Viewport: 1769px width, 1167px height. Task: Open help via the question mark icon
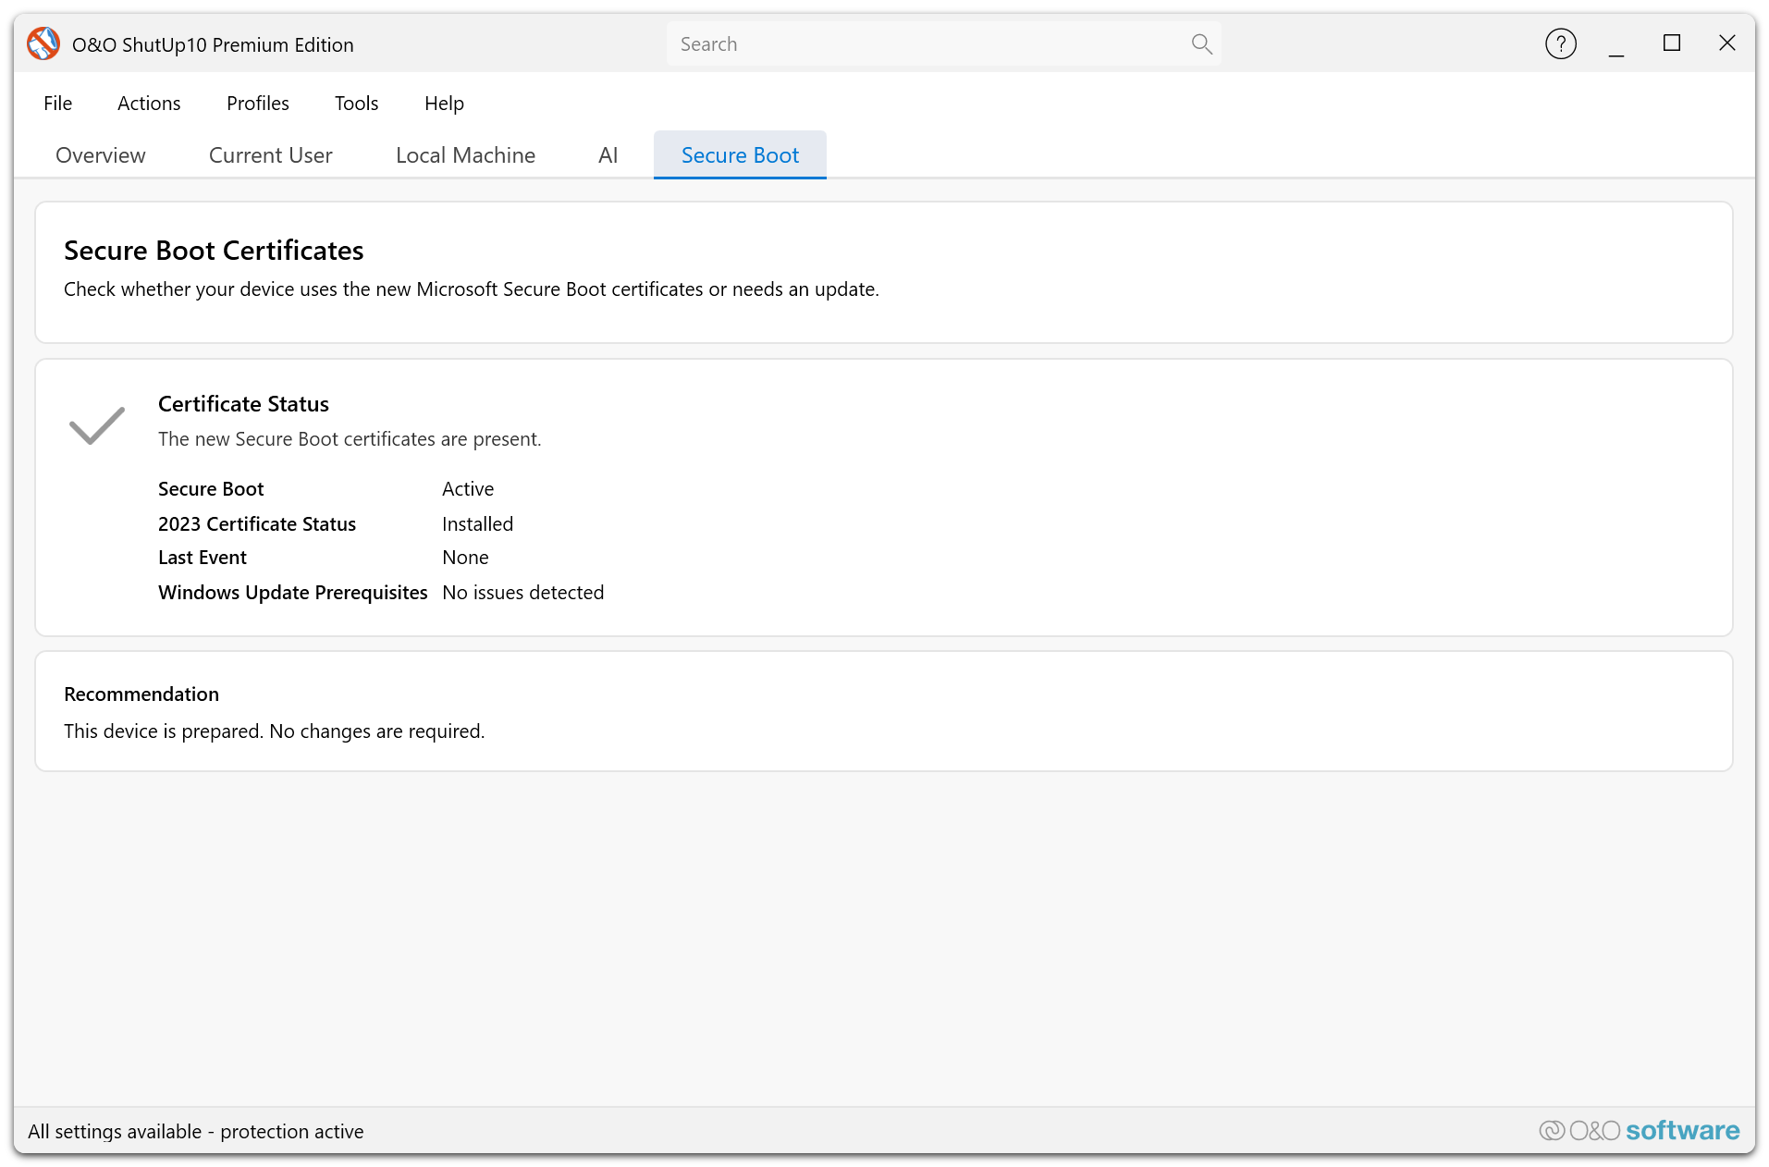[1560, 43]
